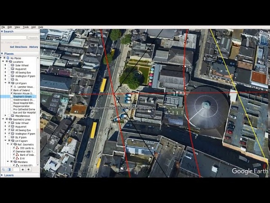Collapse the LH H'gram folder under Locations
Viewport: 270px width, 203px height.
click(5, 83)
